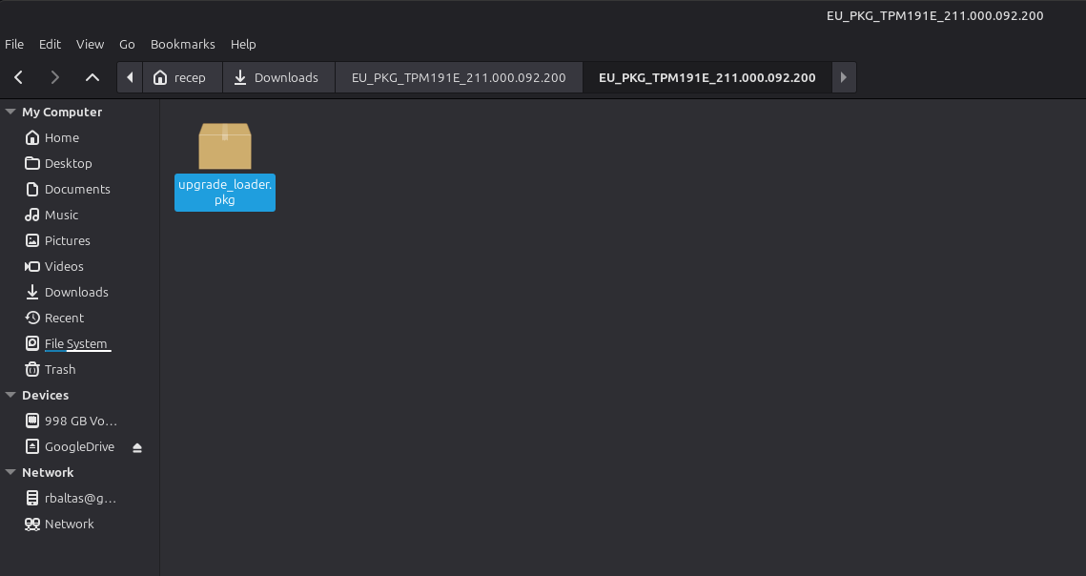The width and height of the screenshot is (1086, 576).
Task: Open rbaltas@g… network location label
Action: click(x=80, y=499)
